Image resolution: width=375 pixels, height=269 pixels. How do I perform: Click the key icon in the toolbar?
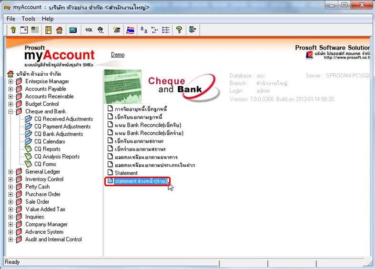[x=13, y=30]
